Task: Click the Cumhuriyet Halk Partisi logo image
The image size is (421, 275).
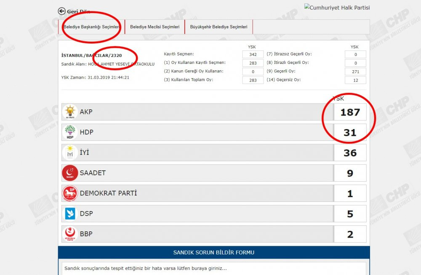Action: (x=337, y=8)
